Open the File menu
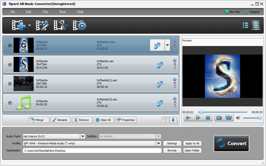 pyautogui.click(x=13, y=12)
